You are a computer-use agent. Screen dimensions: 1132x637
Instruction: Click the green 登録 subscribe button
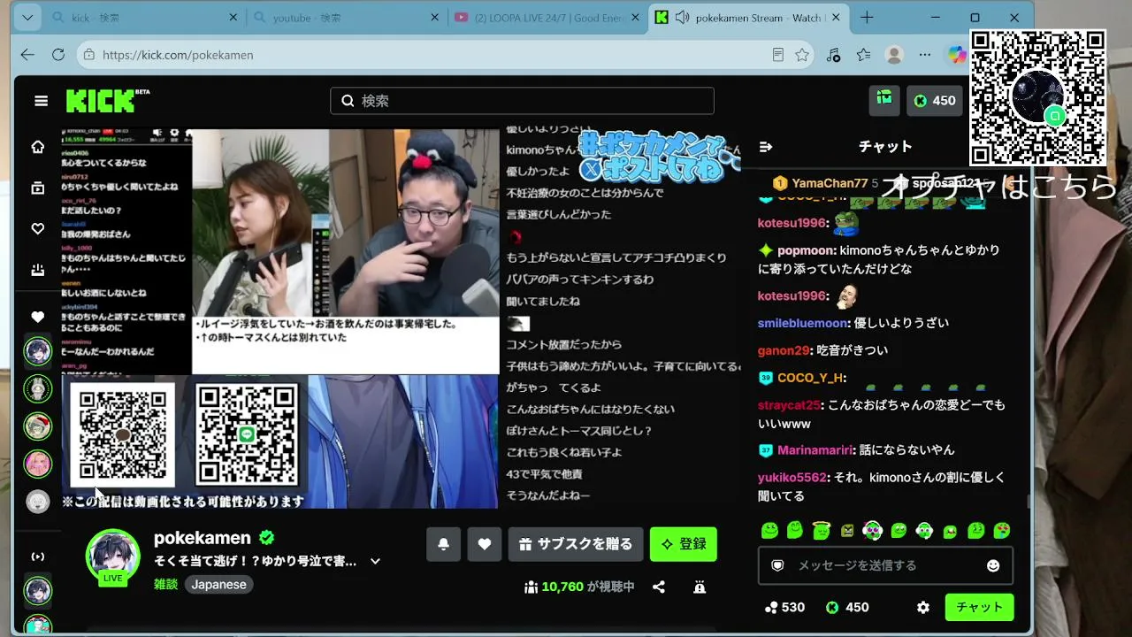click(x=683, y=544)
